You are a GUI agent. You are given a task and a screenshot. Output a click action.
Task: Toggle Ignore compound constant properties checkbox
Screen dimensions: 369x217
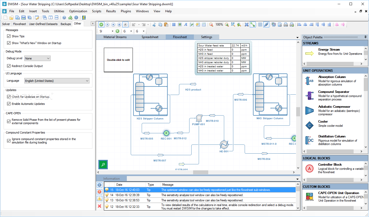click(x=9, y=141)
